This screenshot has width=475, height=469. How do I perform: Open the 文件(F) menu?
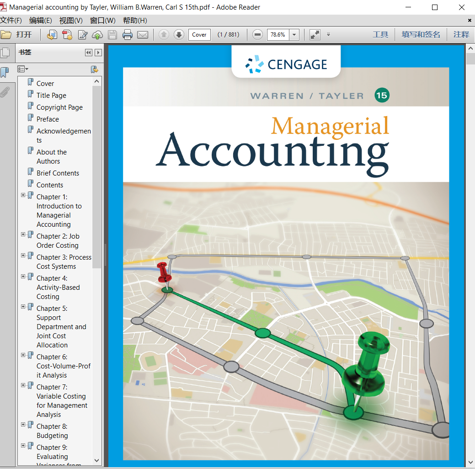pos(11,20)
